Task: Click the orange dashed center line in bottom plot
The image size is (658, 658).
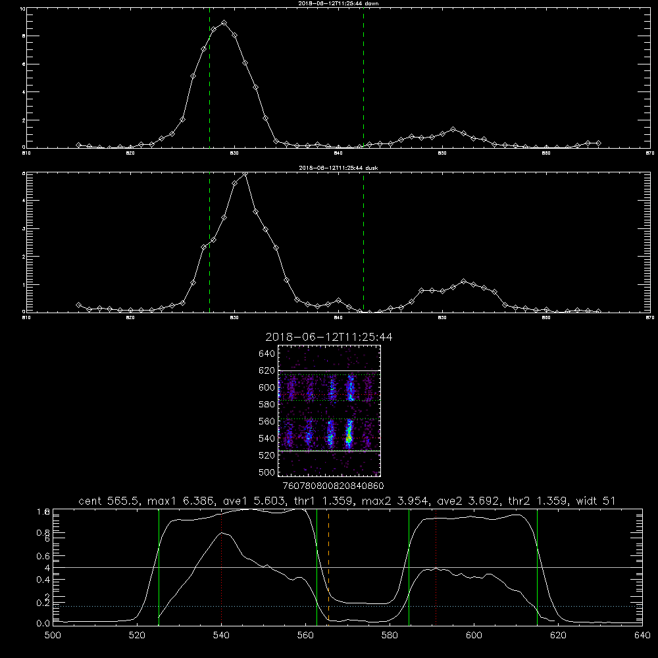Action: click(x=328, y=567)
